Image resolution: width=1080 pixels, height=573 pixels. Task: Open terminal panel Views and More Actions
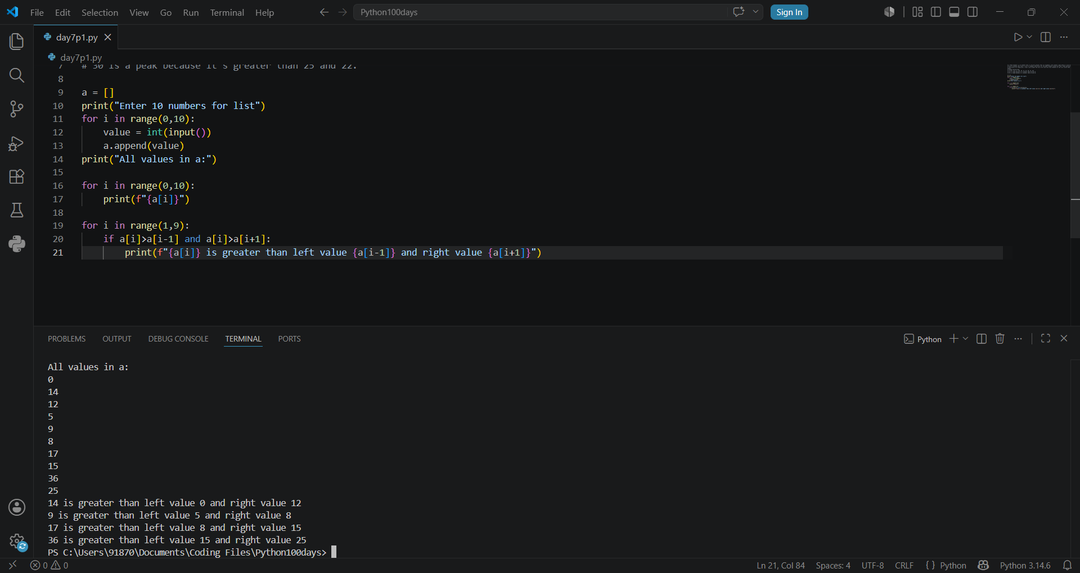pos(1018,339)
